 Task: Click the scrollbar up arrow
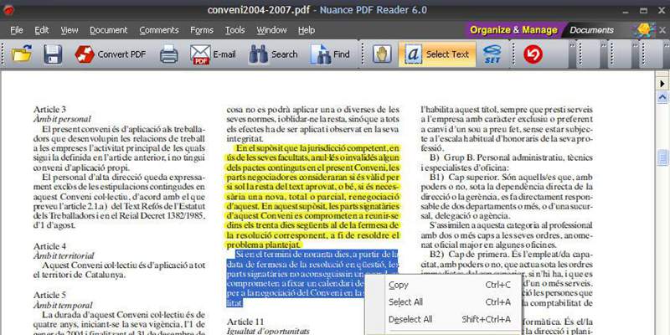pyautogui.click(x=662, y=97)
